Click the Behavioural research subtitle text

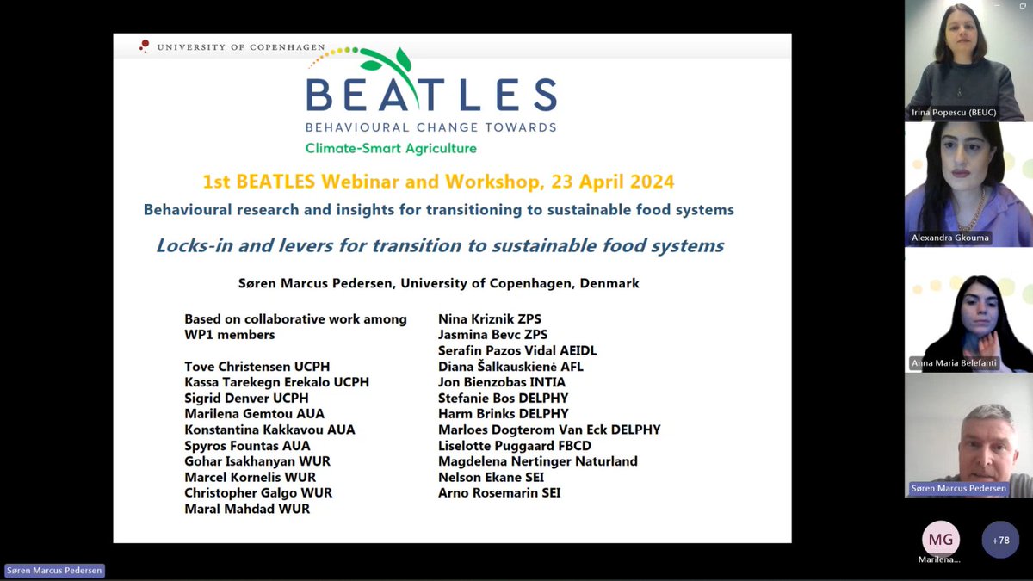[x=439, y=209]
